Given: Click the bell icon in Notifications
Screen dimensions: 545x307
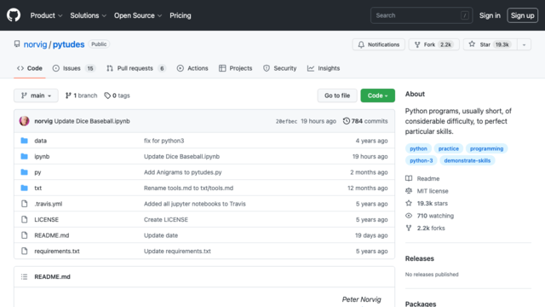Looking at the screenshot, I should (361, 44).
